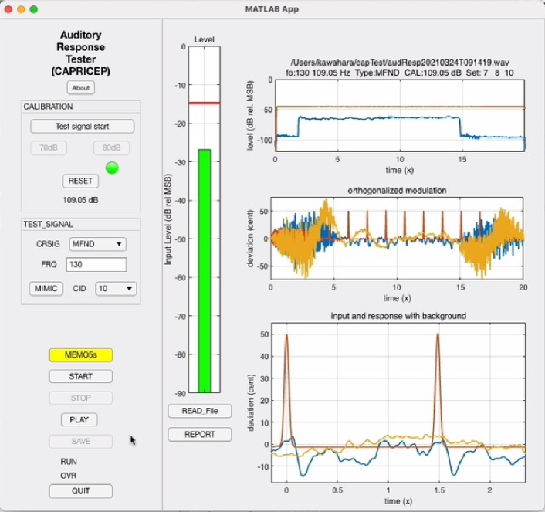Click the RESET calibration button
This screenshot has width=545, height=512.
pyautogui.click(x=80, y=181)
